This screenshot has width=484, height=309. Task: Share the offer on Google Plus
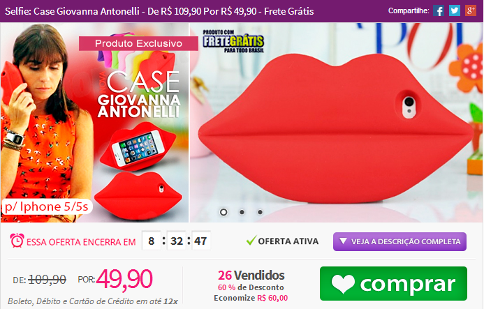(x=471, y=10)
